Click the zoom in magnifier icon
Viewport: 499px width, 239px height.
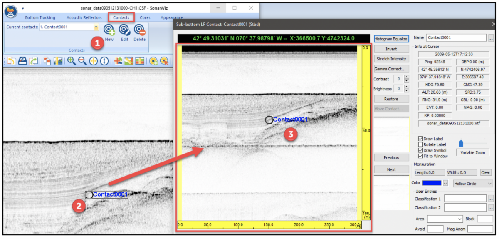click(x=72, y=61)
